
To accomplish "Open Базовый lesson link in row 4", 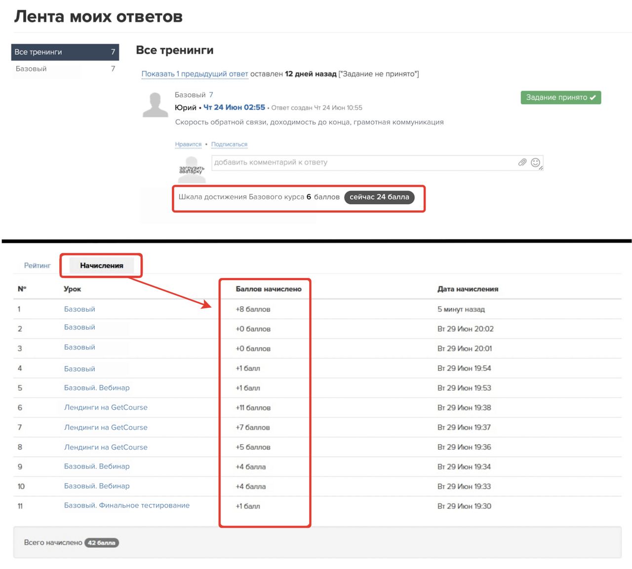I will [79, 369].
